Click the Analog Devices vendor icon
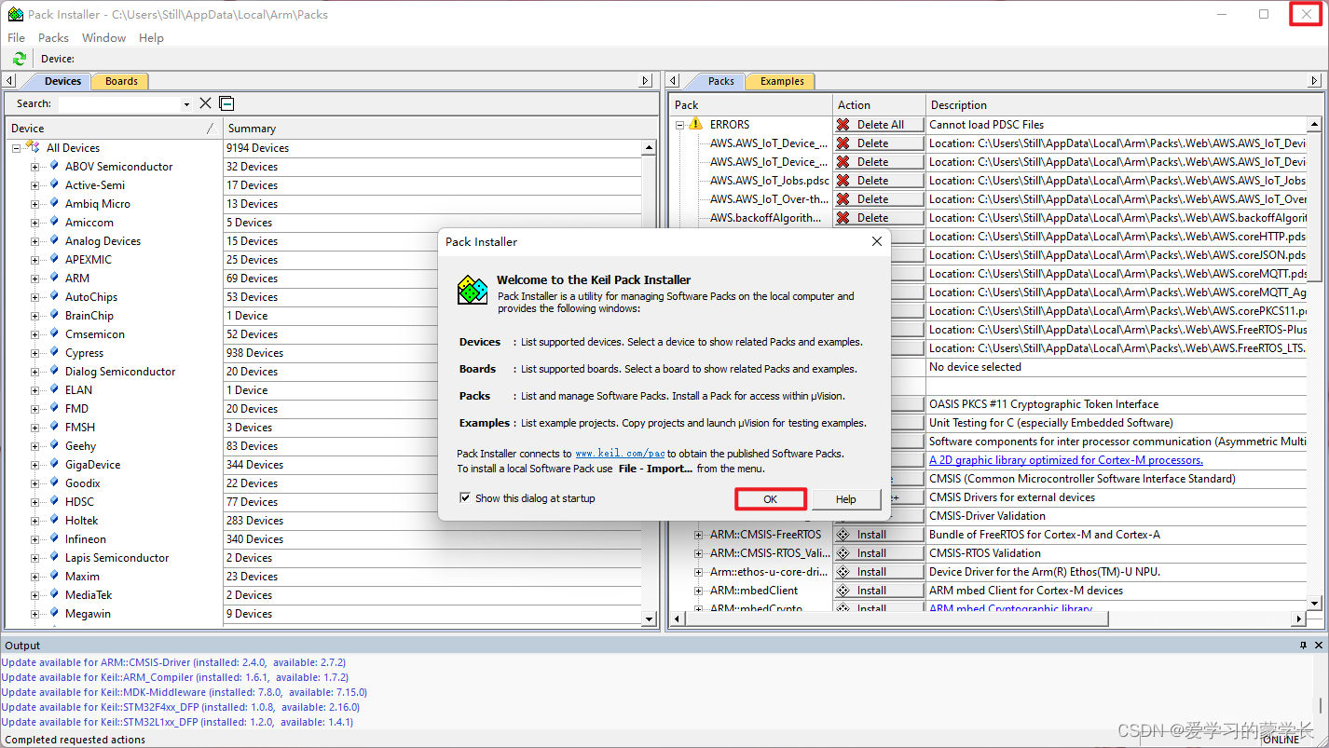Viewport: 1329px width, 748px height. 55,240
